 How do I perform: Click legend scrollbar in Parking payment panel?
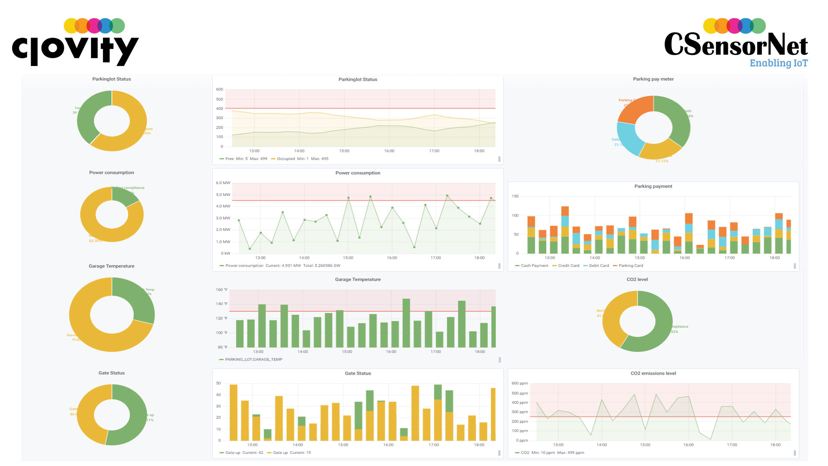[x=795, y=266]
